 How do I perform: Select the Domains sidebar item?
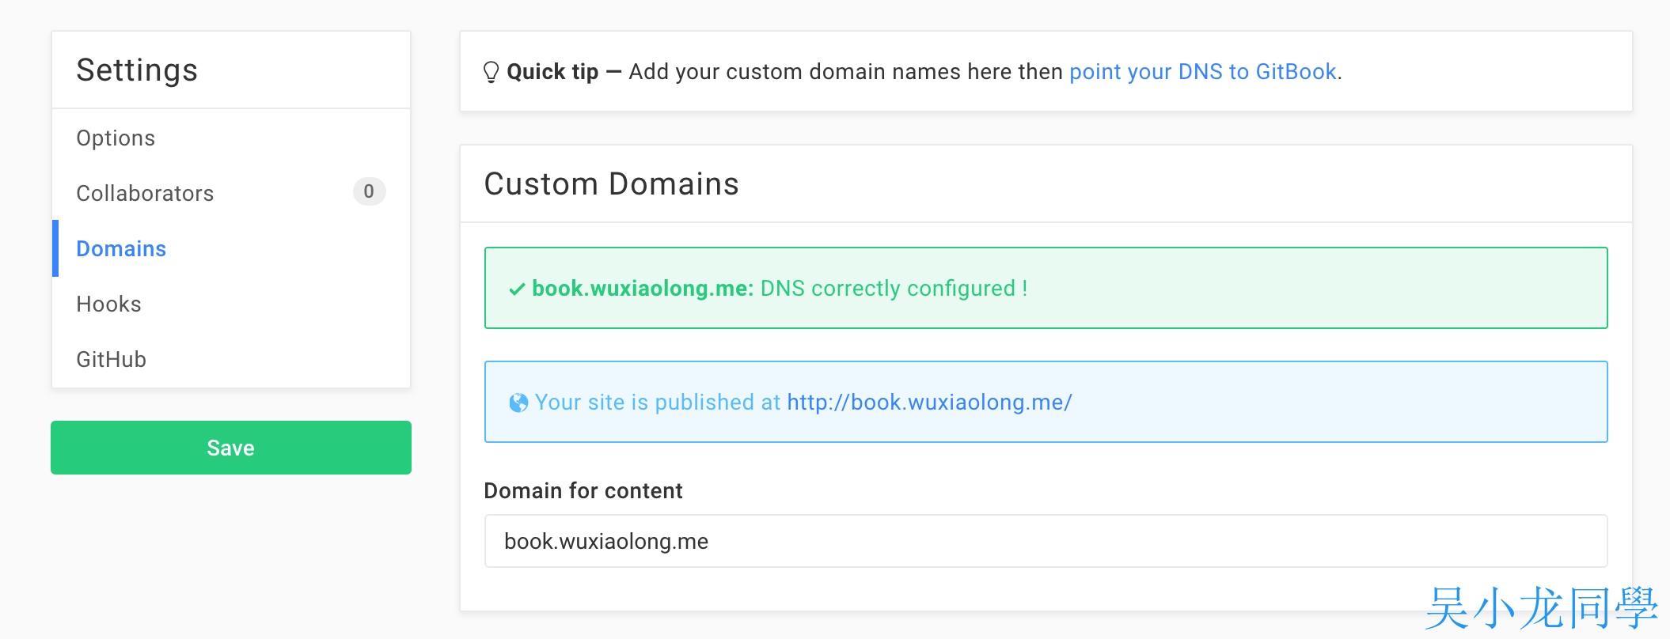click(x=121, y=249)
